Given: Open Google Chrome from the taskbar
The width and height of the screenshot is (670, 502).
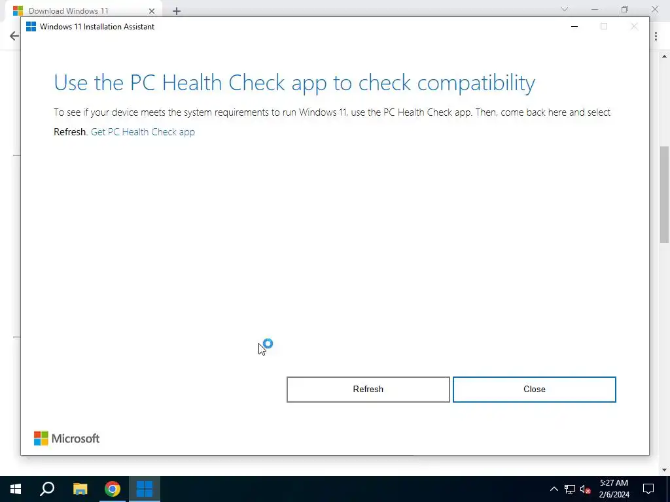Looking at the screenshot, I should coord(113,489).
